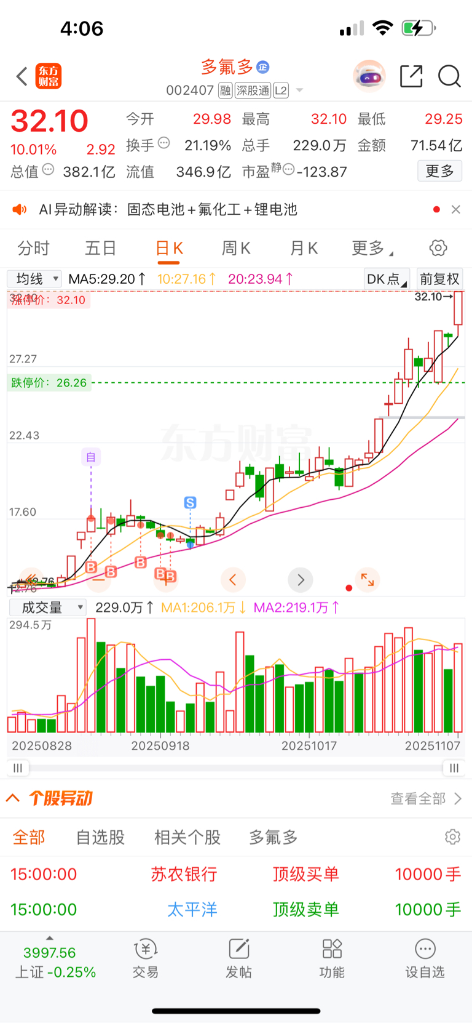This screenshot has height=1023, width=472.
Task: Open AI异动解读 固态电池+氟化工+锂电池 text
Action: coord(168,209)
